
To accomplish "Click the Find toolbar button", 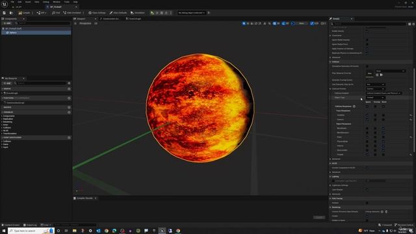I will (x=56, y=13).
